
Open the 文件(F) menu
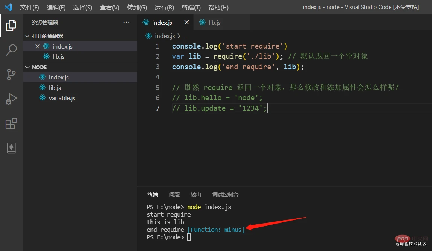tap(29, 7)
